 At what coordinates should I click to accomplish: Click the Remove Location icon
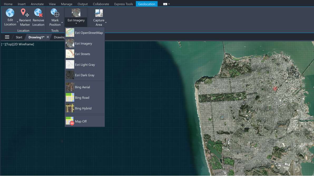pyautogui.click(x=38, y=13)
